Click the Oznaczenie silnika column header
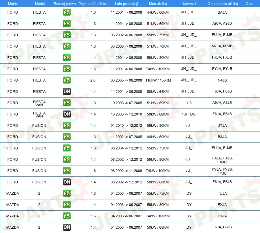 pos(223,4)
